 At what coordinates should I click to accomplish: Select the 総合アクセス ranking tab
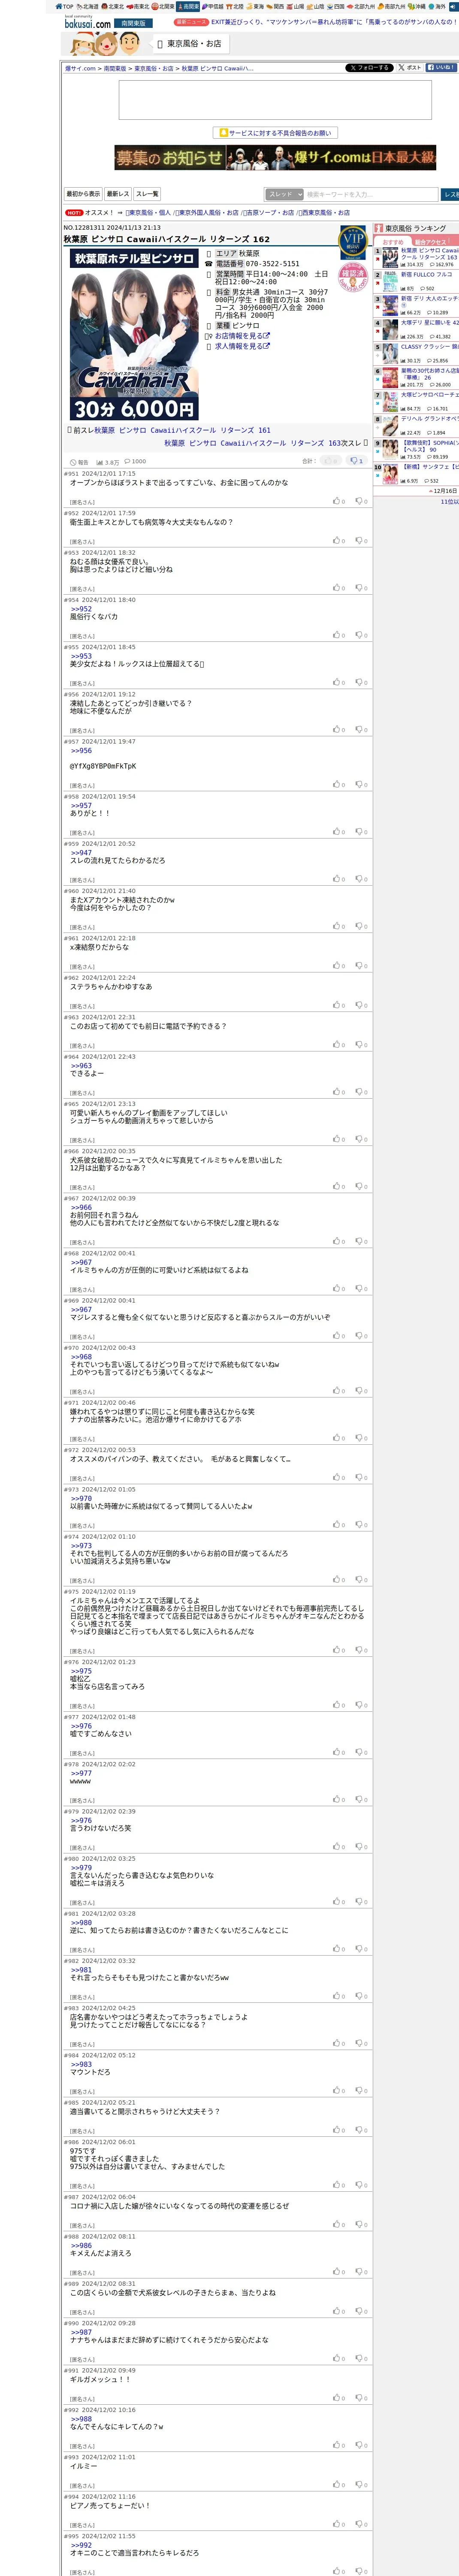pos(432,242)
